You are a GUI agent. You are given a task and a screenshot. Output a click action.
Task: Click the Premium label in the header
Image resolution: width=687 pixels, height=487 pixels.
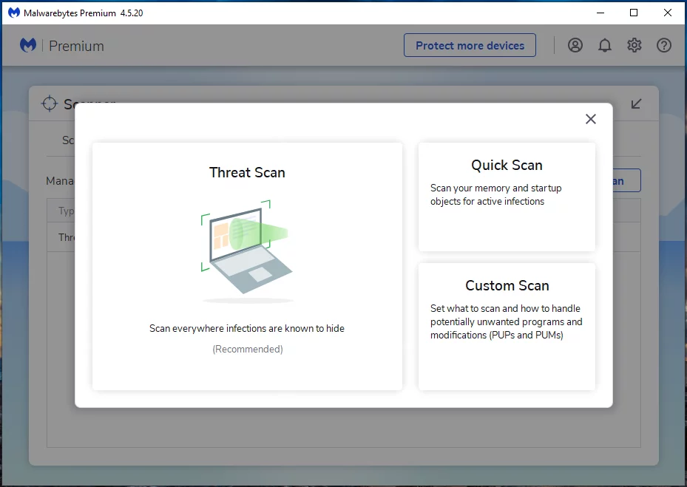77,45
